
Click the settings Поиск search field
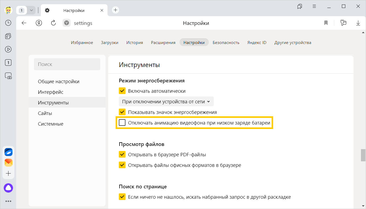pos(67,64)
